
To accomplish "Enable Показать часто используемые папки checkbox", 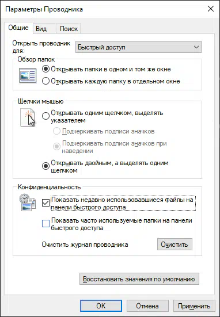I will coord(45,224).
